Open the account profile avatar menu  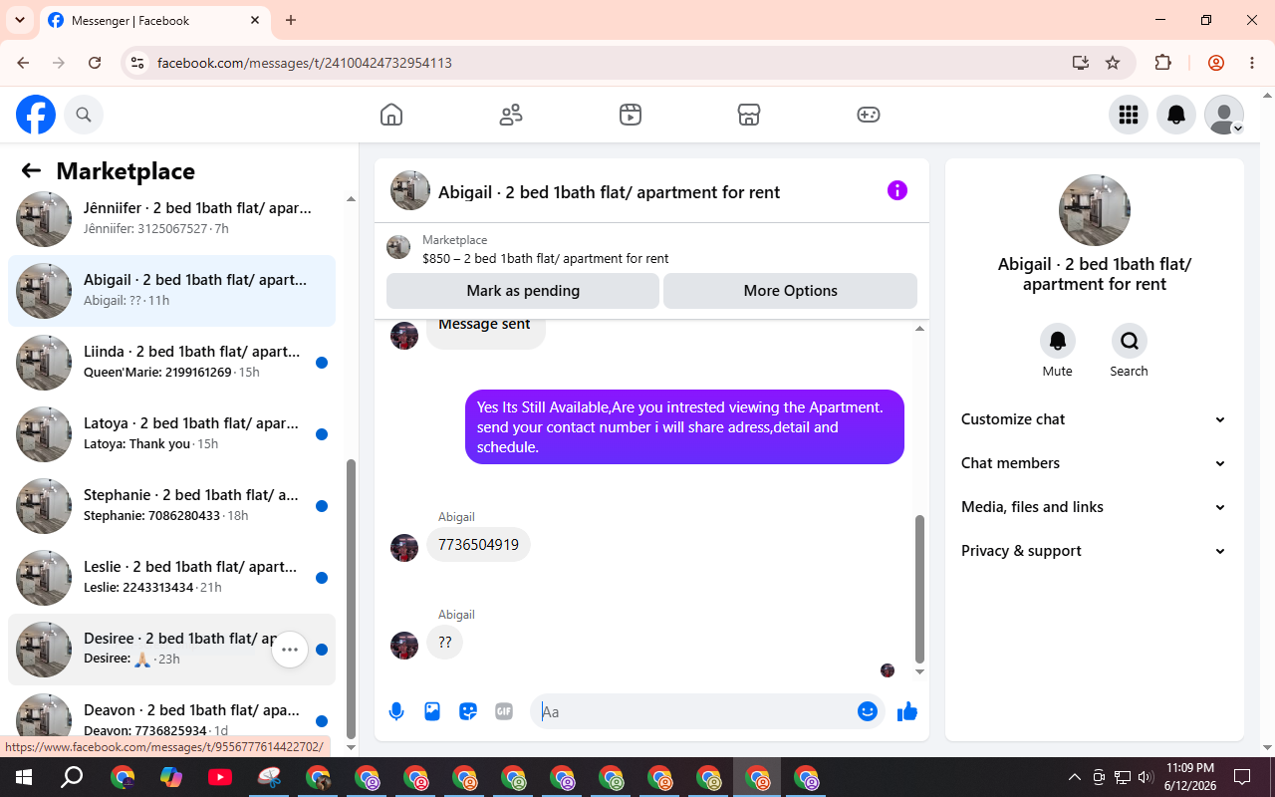coord(1224,115)
